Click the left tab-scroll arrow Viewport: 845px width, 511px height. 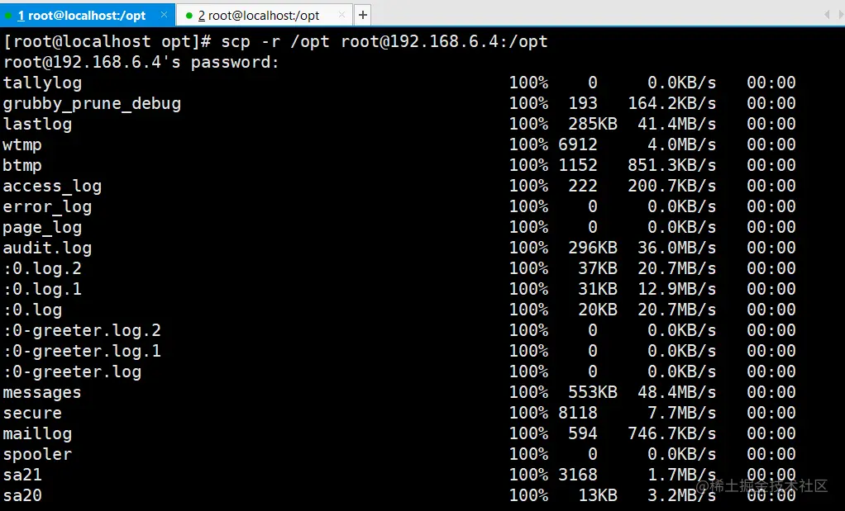827,15
